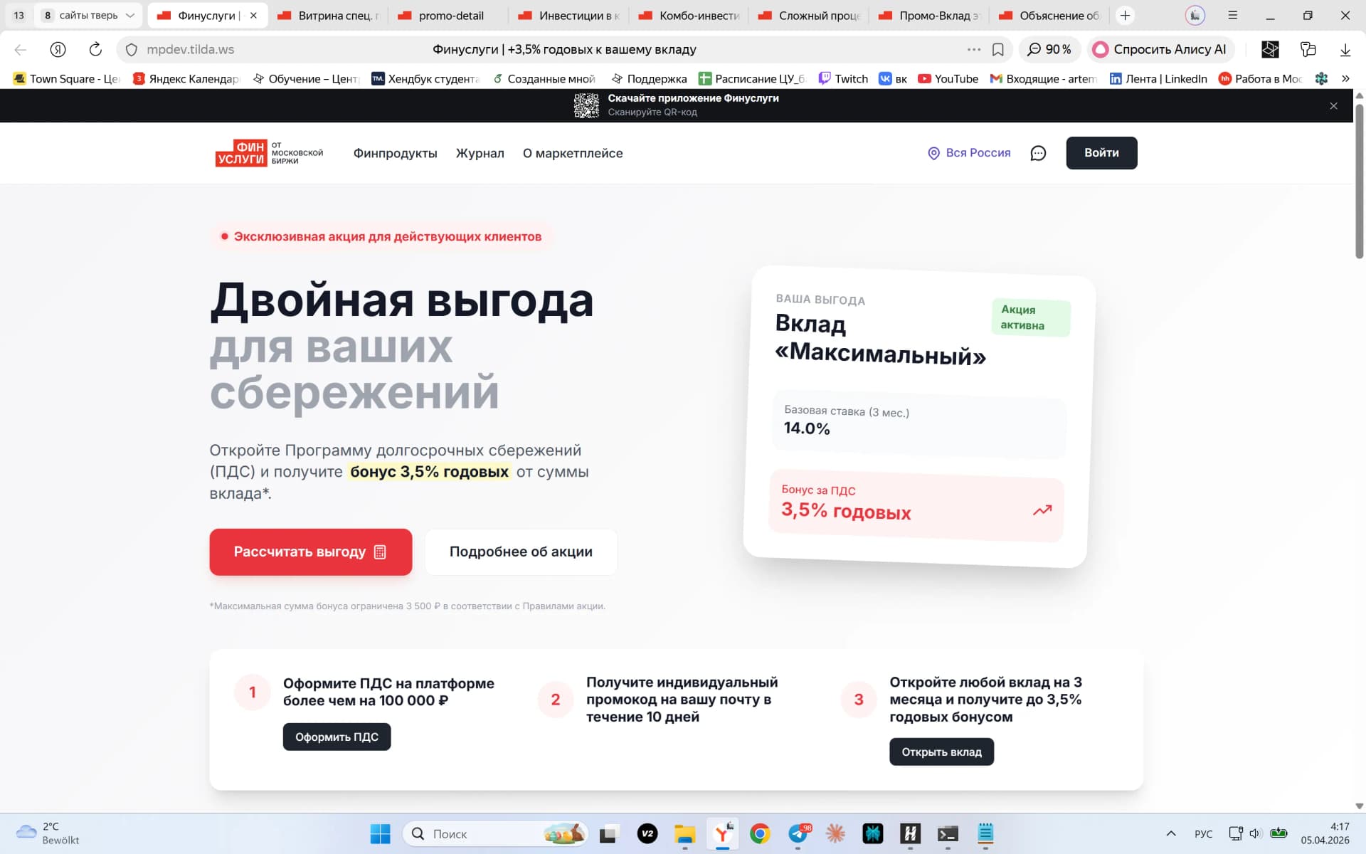Click taskbar Поиск search field
Viewport: 1366px width, 854px height.
point(496,833)
